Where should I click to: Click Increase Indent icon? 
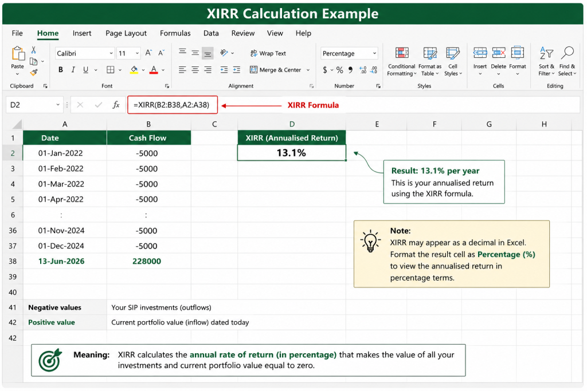237,70
